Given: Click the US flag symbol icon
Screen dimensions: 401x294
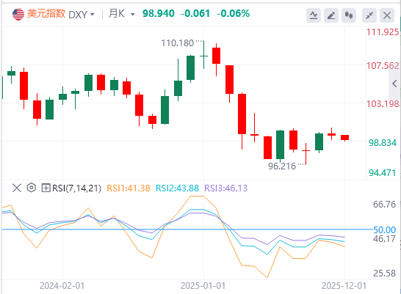Looking at the screenshot, I should coord(18,14).
